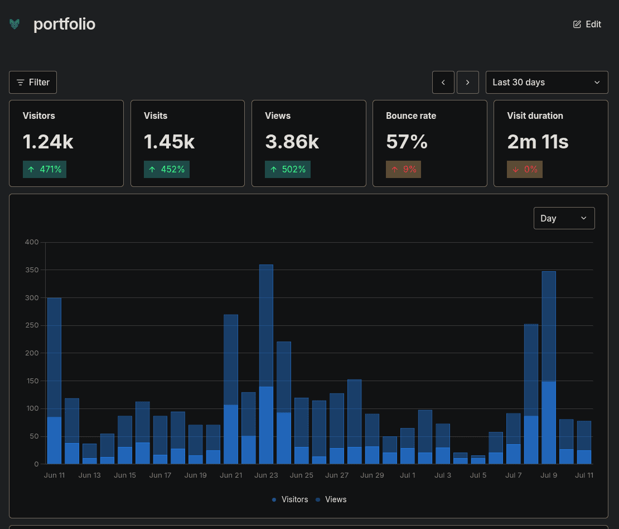Click the Jul 5 axis label
619x529 pixels.
pyautogui.click(x=478, y=475)
